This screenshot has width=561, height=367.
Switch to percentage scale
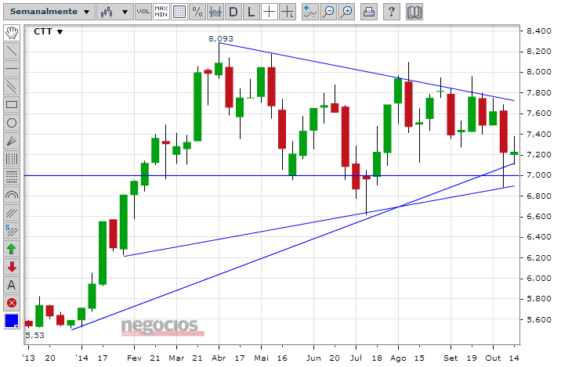tap(197, 12)
